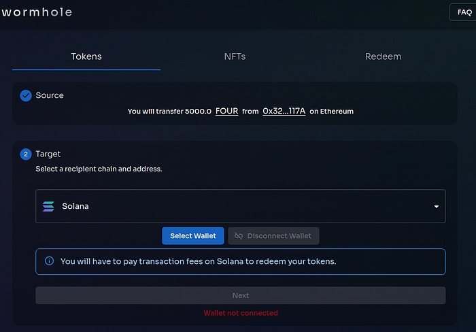Click the 0x32...117A address link

coord(284,111)
